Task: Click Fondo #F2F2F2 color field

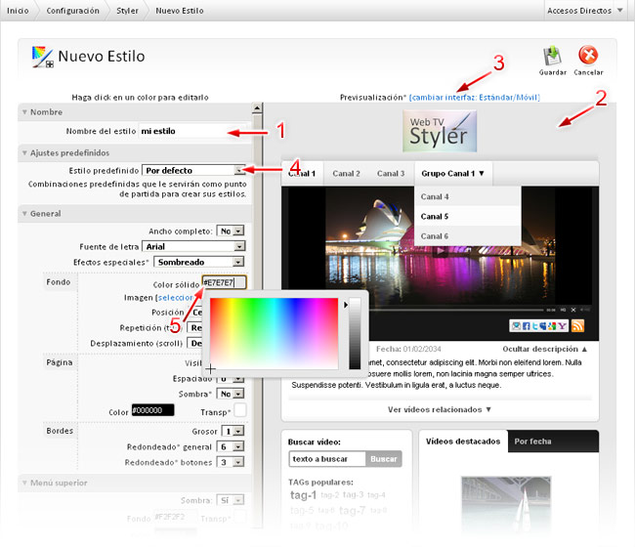Action: [x=175, y=517]
